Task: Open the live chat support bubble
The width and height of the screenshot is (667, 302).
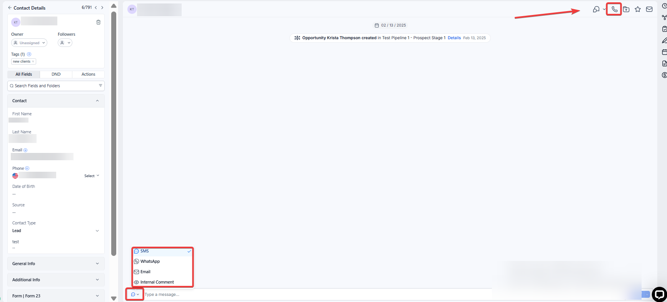Action: (x=659, y=294)
